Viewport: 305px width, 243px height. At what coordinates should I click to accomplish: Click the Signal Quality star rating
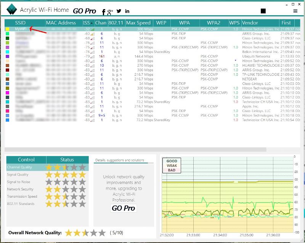point(66,174)
